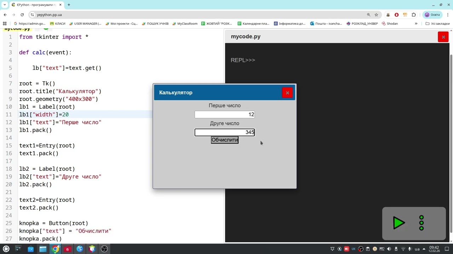Open the file manager from taskbar
453x254 pixels.
43,249
